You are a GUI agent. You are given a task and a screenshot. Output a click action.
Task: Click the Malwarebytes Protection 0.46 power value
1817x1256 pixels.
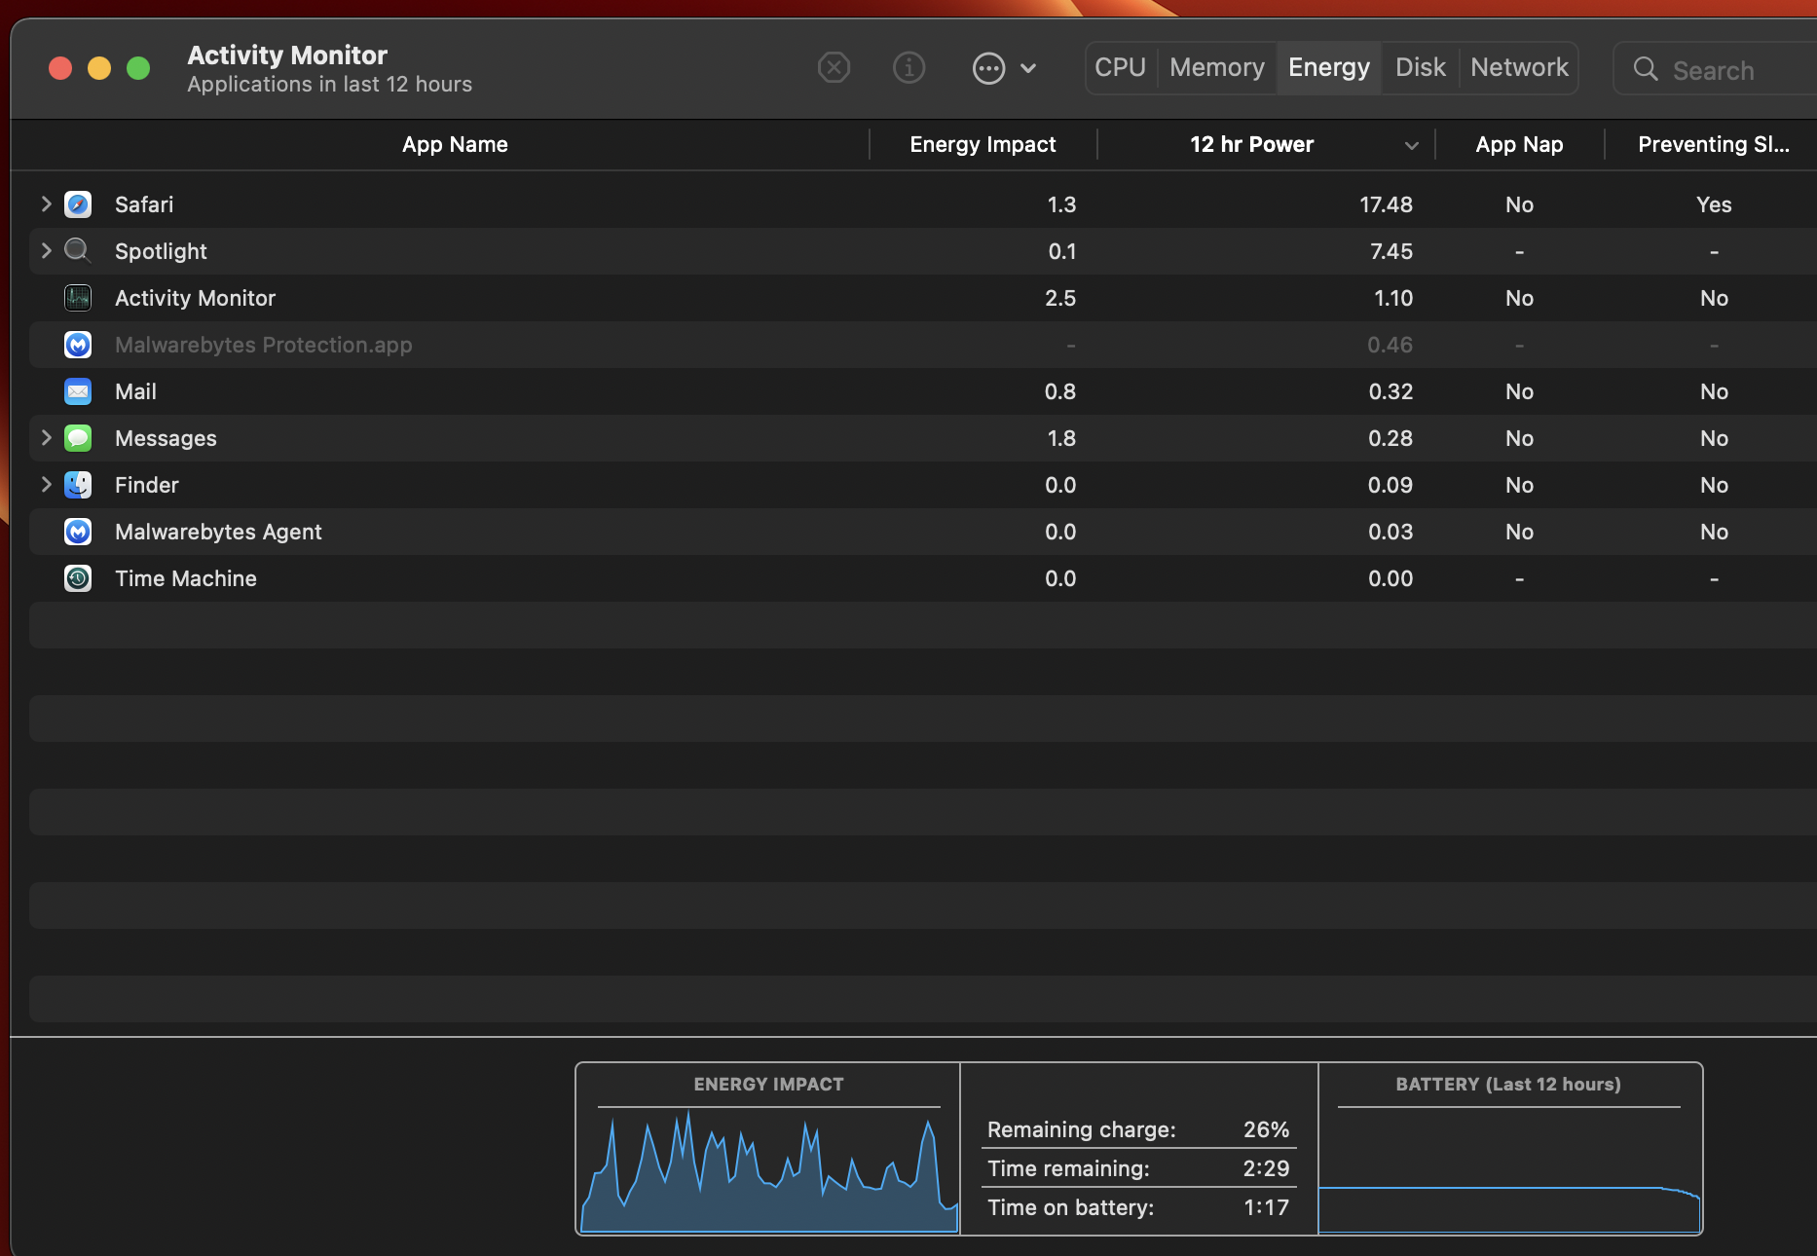tap(1390, 345)
